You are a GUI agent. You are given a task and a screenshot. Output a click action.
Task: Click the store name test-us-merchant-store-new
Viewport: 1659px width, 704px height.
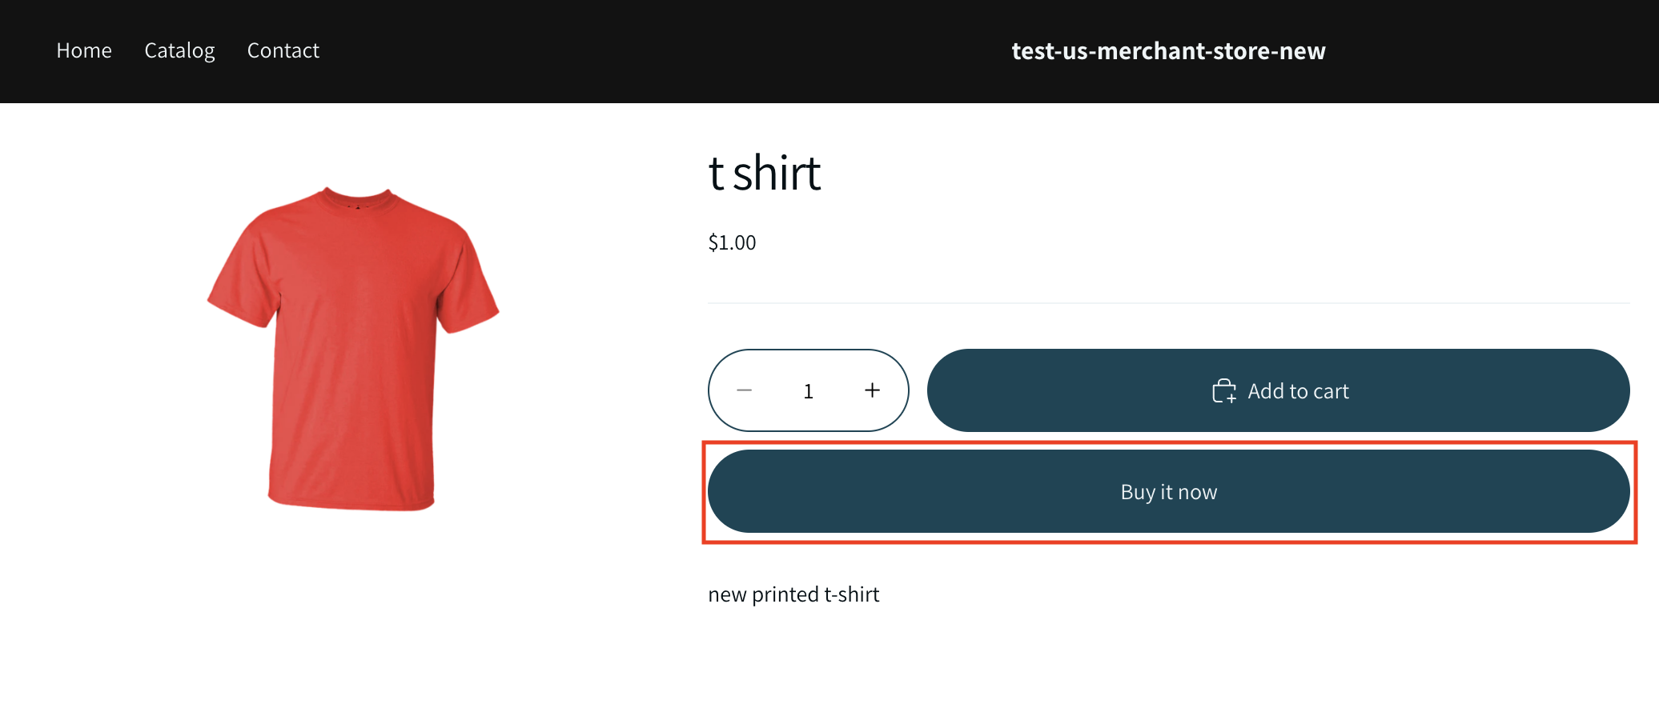click(1168, 51)
